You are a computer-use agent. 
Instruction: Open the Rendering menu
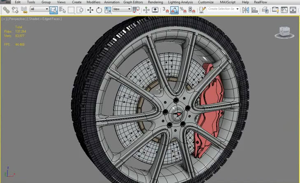click(156, 2)
